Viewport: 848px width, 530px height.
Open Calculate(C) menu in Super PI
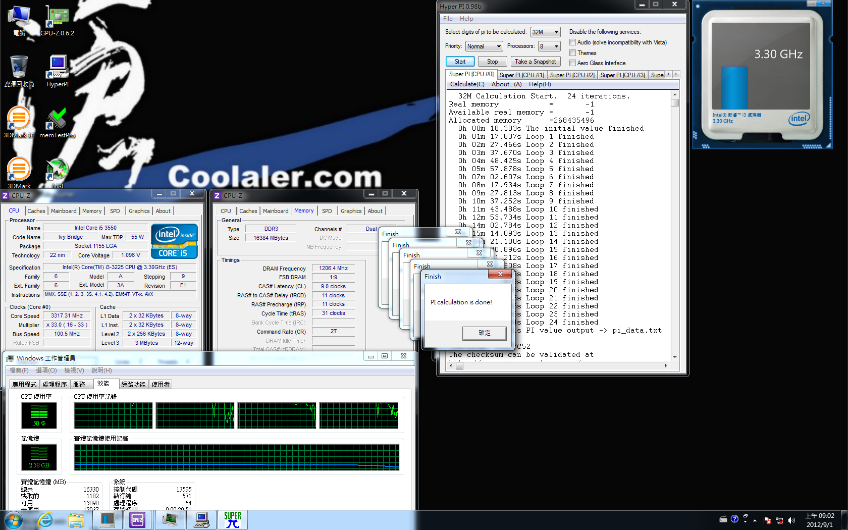coord(467,84)
